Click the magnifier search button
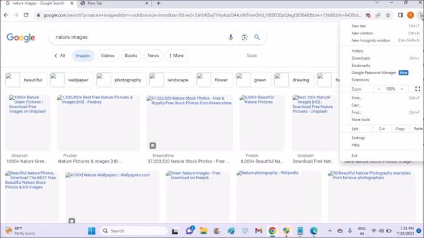Screen dimensions: 424x238 pos(257,37)
